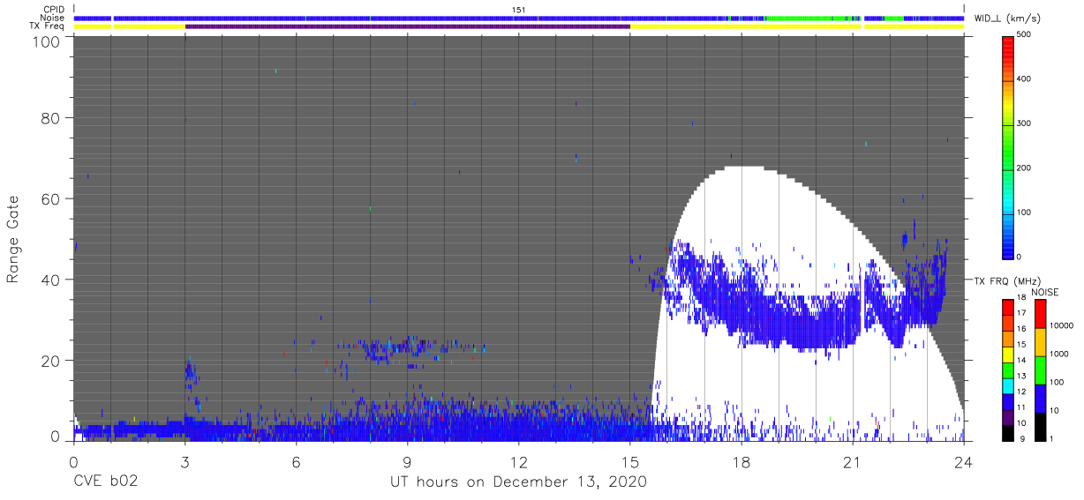Click the 12 tick label on the time axis

[x=518, y=463]
